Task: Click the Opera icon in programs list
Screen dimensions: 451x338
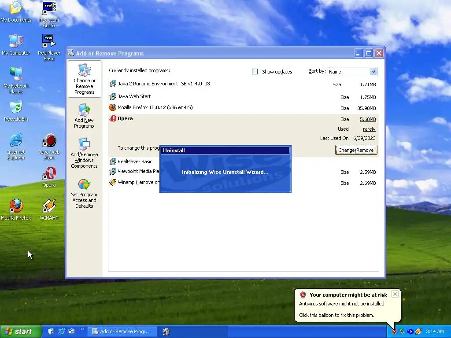Action: point(113,118)
